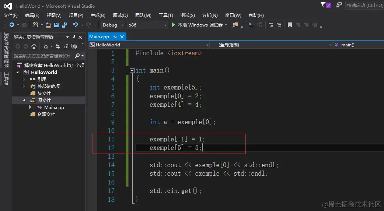Image resolution: width=384 pixels, height=211 pixels.
Task: Click the Save All toolbar icon
Action: (x=64, y=25)
